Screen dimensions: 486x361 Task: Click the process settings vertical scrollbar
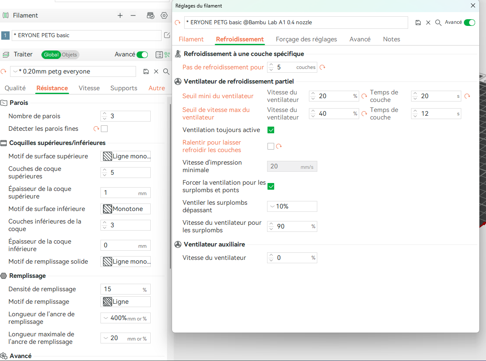point(170,186)
